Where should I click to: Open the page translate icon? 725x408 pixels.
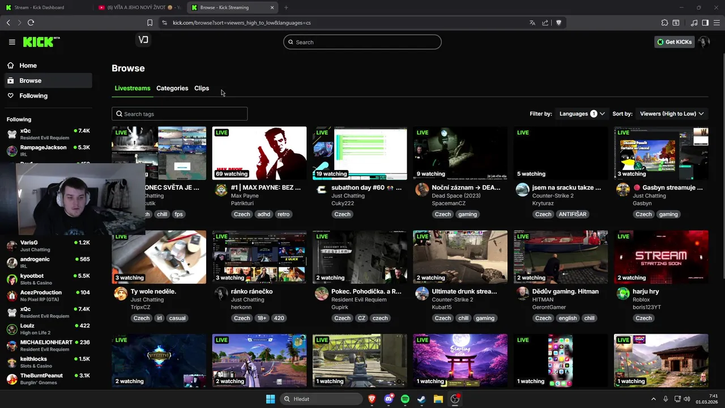pos(532,23)
